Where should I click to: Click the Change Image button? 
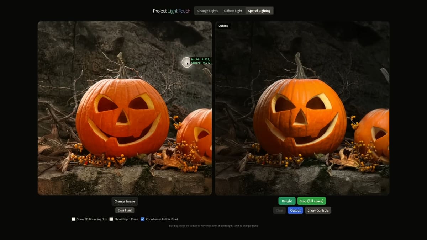(x=125, y=201)
